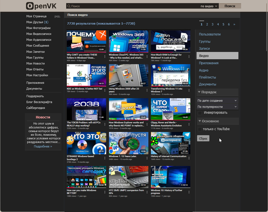Collapse the Порядок section

199,92
